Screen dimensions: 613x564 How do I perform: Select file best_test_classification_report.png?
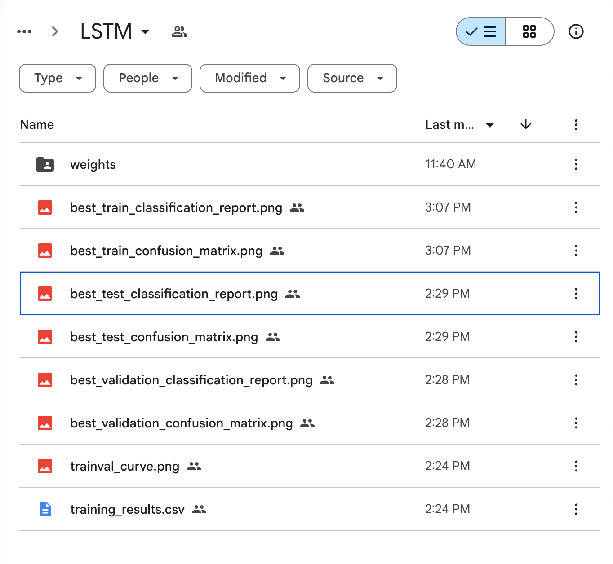174,294
